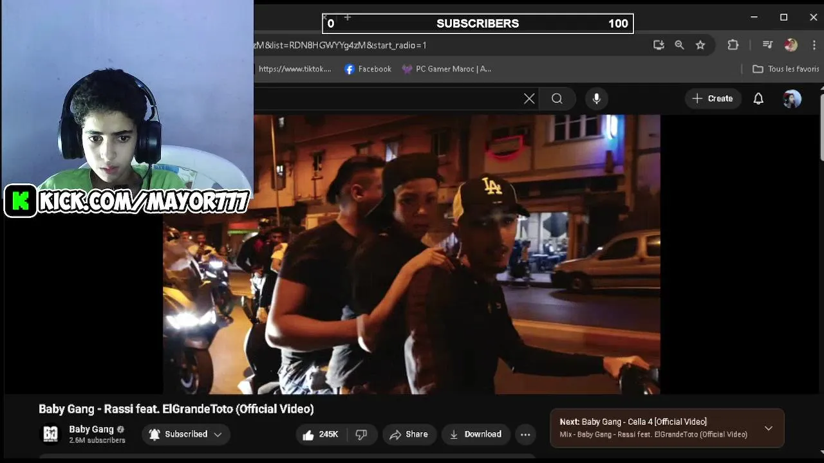Open the more actions three-dot button

pyautogui.click(x=525, y=434)
